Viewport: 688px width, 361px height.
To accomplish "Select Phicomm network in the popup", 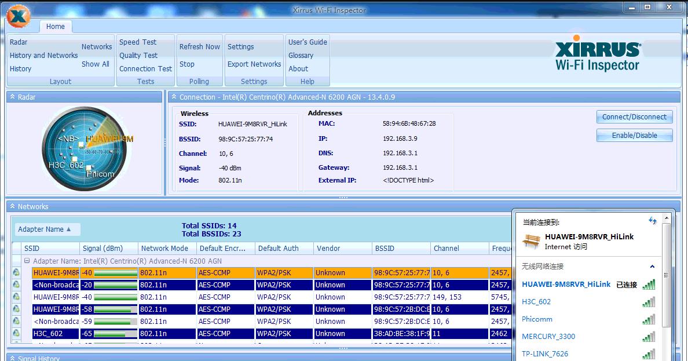I will 537,319.
